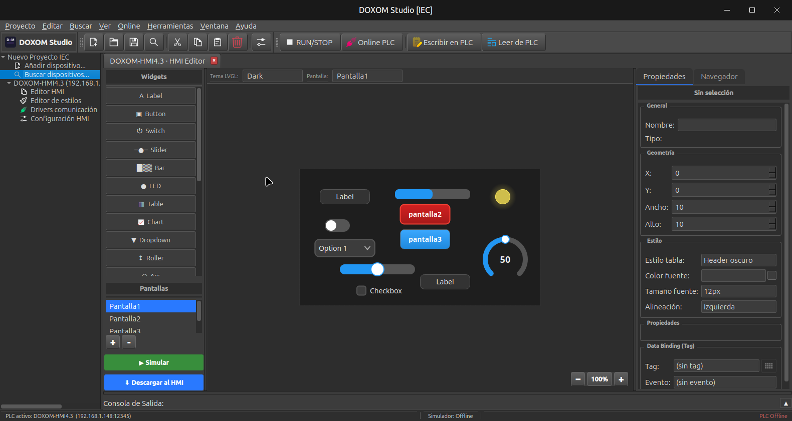Click the red pantalla2 button on canvas
Image resolution: width=792 pixels, height=421 pixels.
pyautogui.click(x=425, y=214)
